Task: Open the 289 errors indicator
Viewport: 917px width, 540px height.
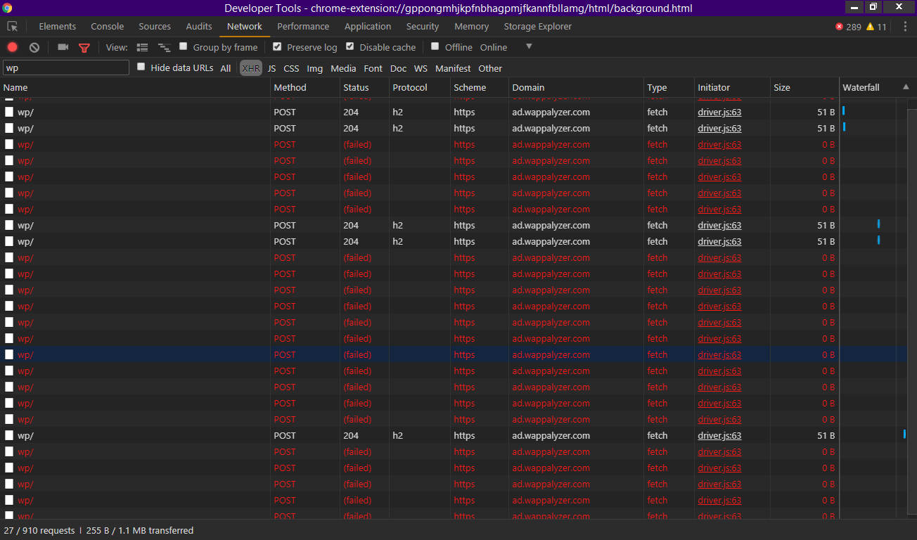Action: (x=848, y=27)
